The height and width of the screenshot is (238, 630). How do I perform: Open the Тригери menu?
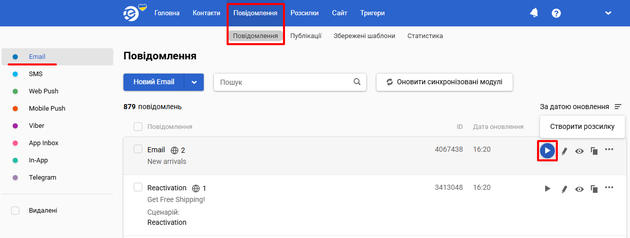(372, 13)
